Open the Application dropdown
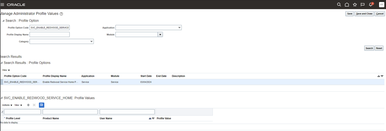 point(149,27)
